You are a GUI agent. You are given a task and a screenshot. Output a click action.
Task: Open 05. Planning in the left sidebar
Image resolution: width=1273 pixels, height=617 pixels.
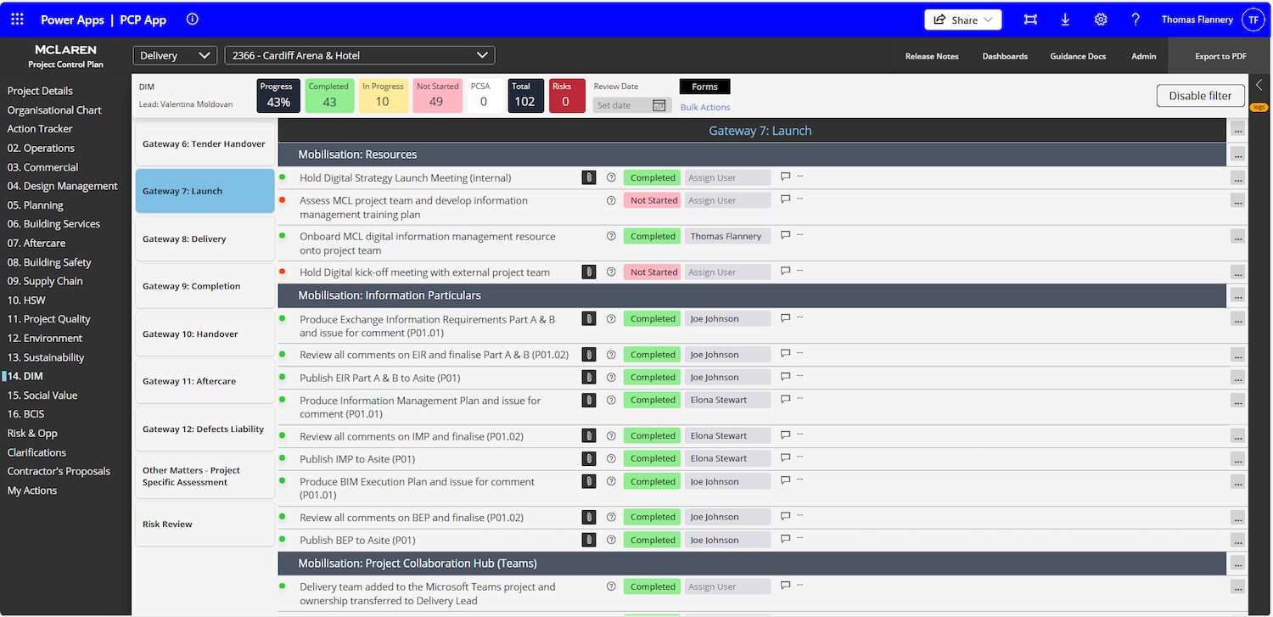coord(35,205)
